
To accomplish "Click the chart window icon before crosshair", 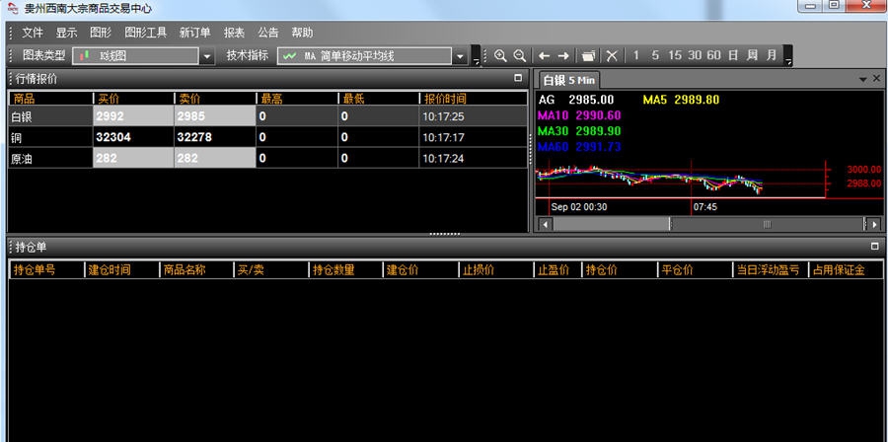I will 588,56.
